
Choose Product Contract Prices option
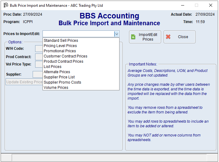pos(63,61)
